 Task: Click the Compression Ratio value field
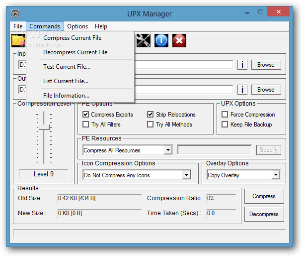(x=221, y=199)
